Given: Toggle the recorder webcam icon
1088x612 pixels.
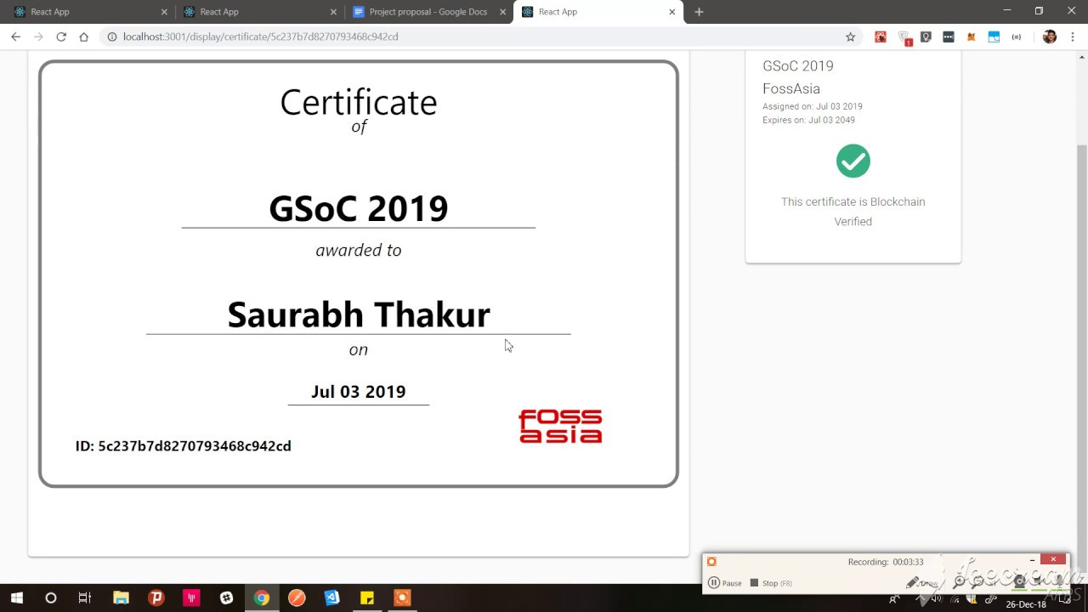Looking at the screenshot, I should (1019, 582).
